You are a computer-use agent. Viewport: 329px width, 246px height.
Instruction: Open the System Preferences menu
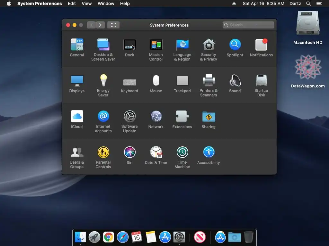(40, 4)
